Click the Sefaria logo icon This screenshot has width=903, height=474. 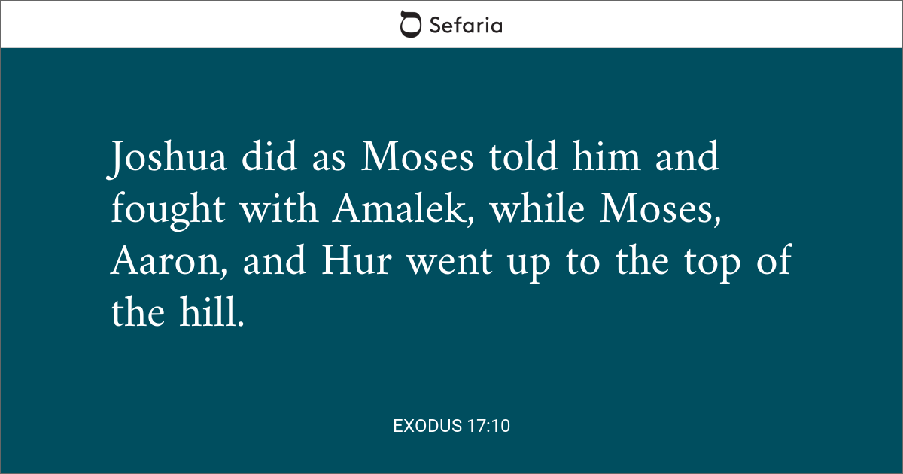click(411, 24)
